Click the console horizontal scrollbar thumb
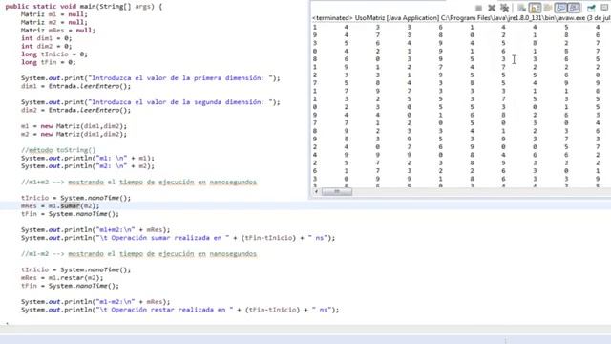The image size is (611, 344). [337, 191]
